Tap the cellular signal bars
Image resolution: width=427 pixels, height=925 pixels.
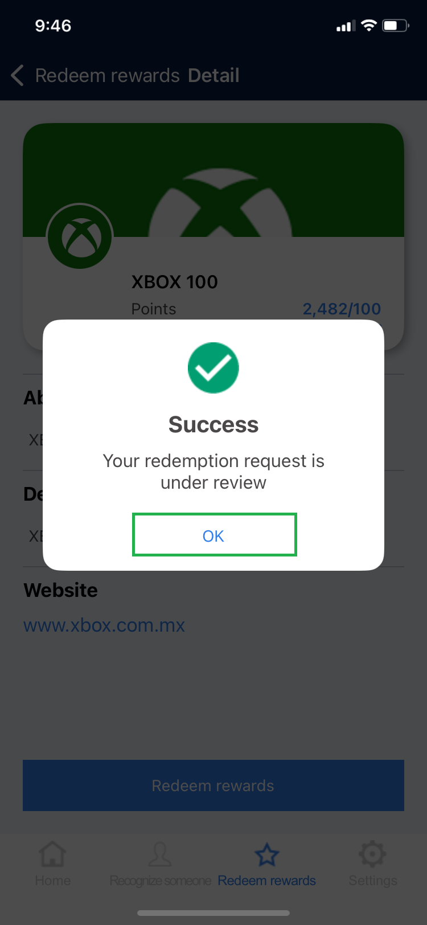[346, 26]
